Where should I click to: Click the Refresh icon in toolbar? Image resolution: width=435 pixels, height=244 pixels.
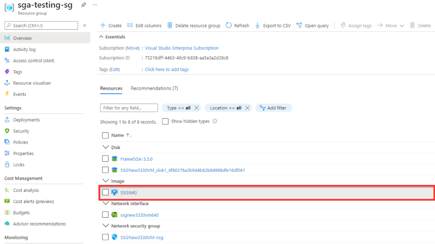(x=229, y=25)
